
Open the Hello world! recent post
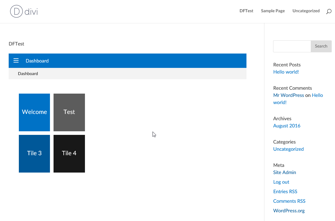click(286, 72)
